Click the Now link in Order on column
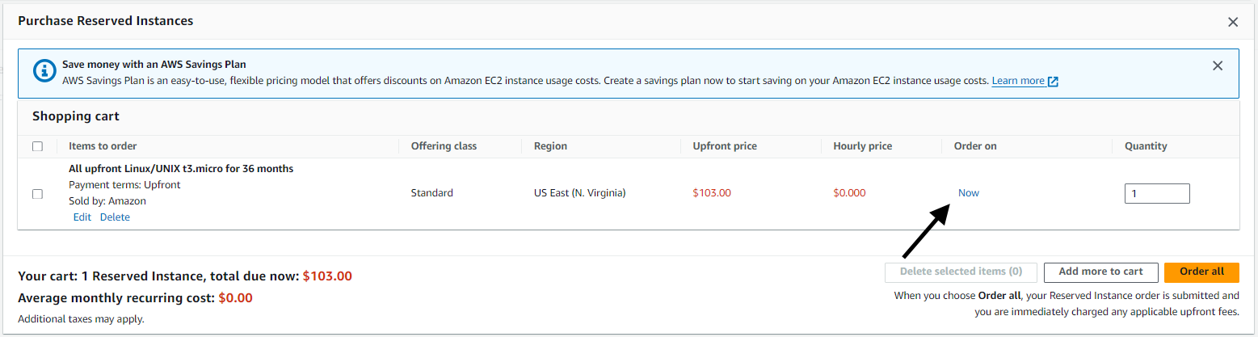 (968, 193)
